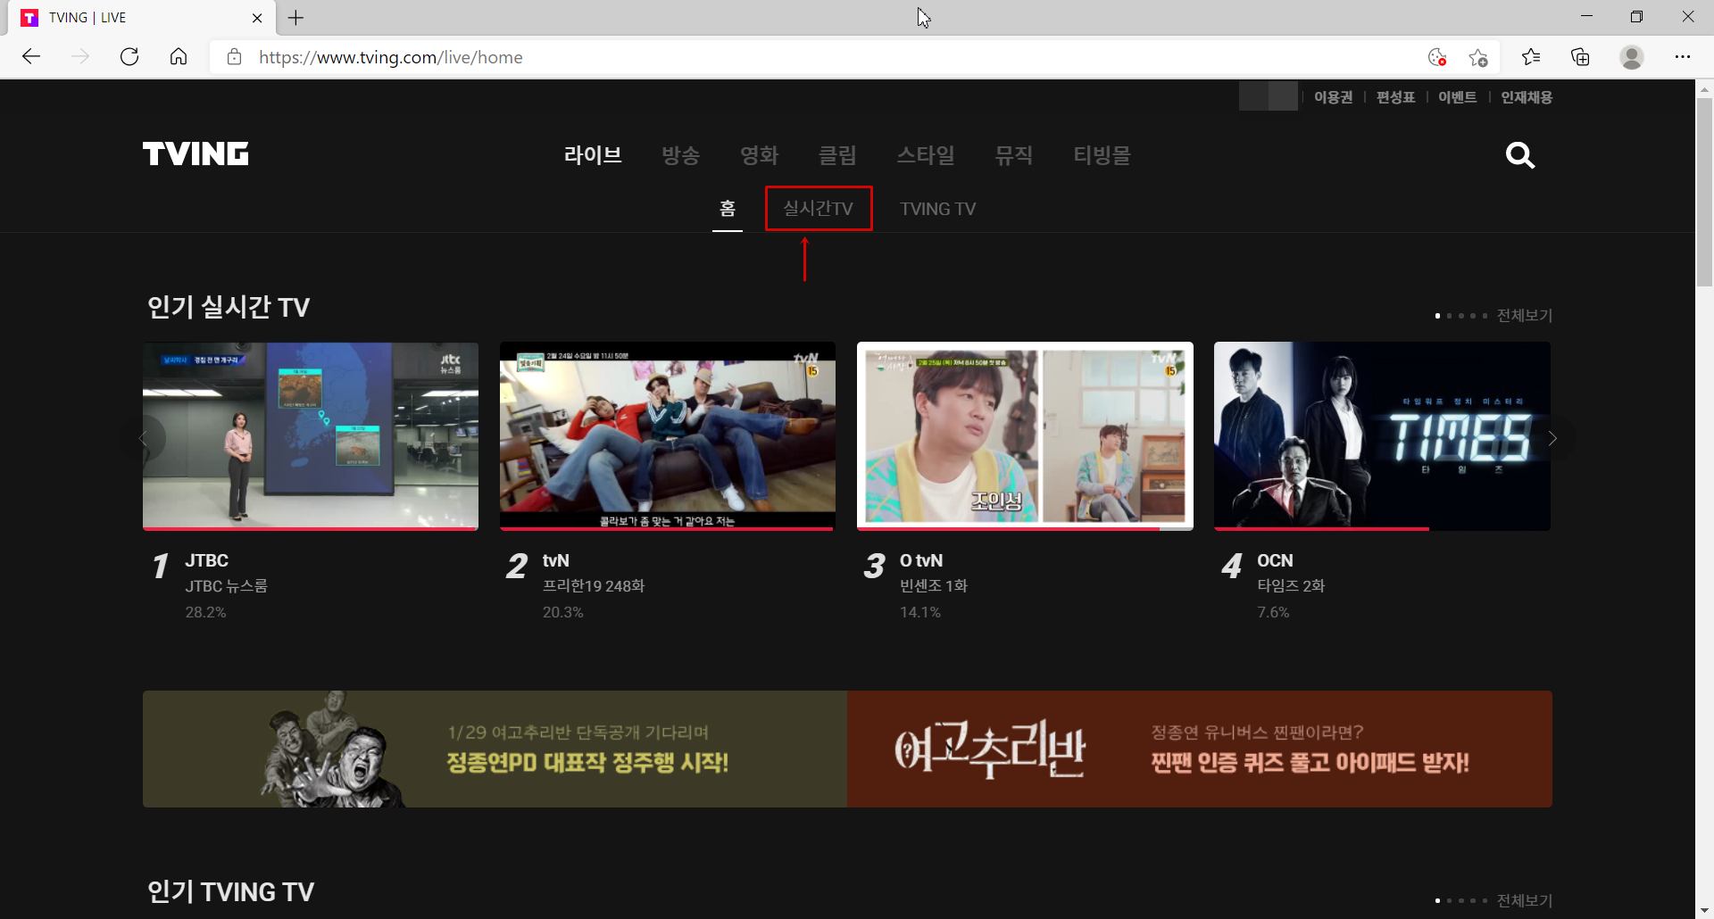
Task: Click scrollbar down arrow
Action: [1704, 911]
